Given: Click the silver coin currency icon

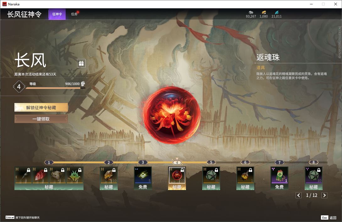Looking at the screenshot, I should coord(251,13).
